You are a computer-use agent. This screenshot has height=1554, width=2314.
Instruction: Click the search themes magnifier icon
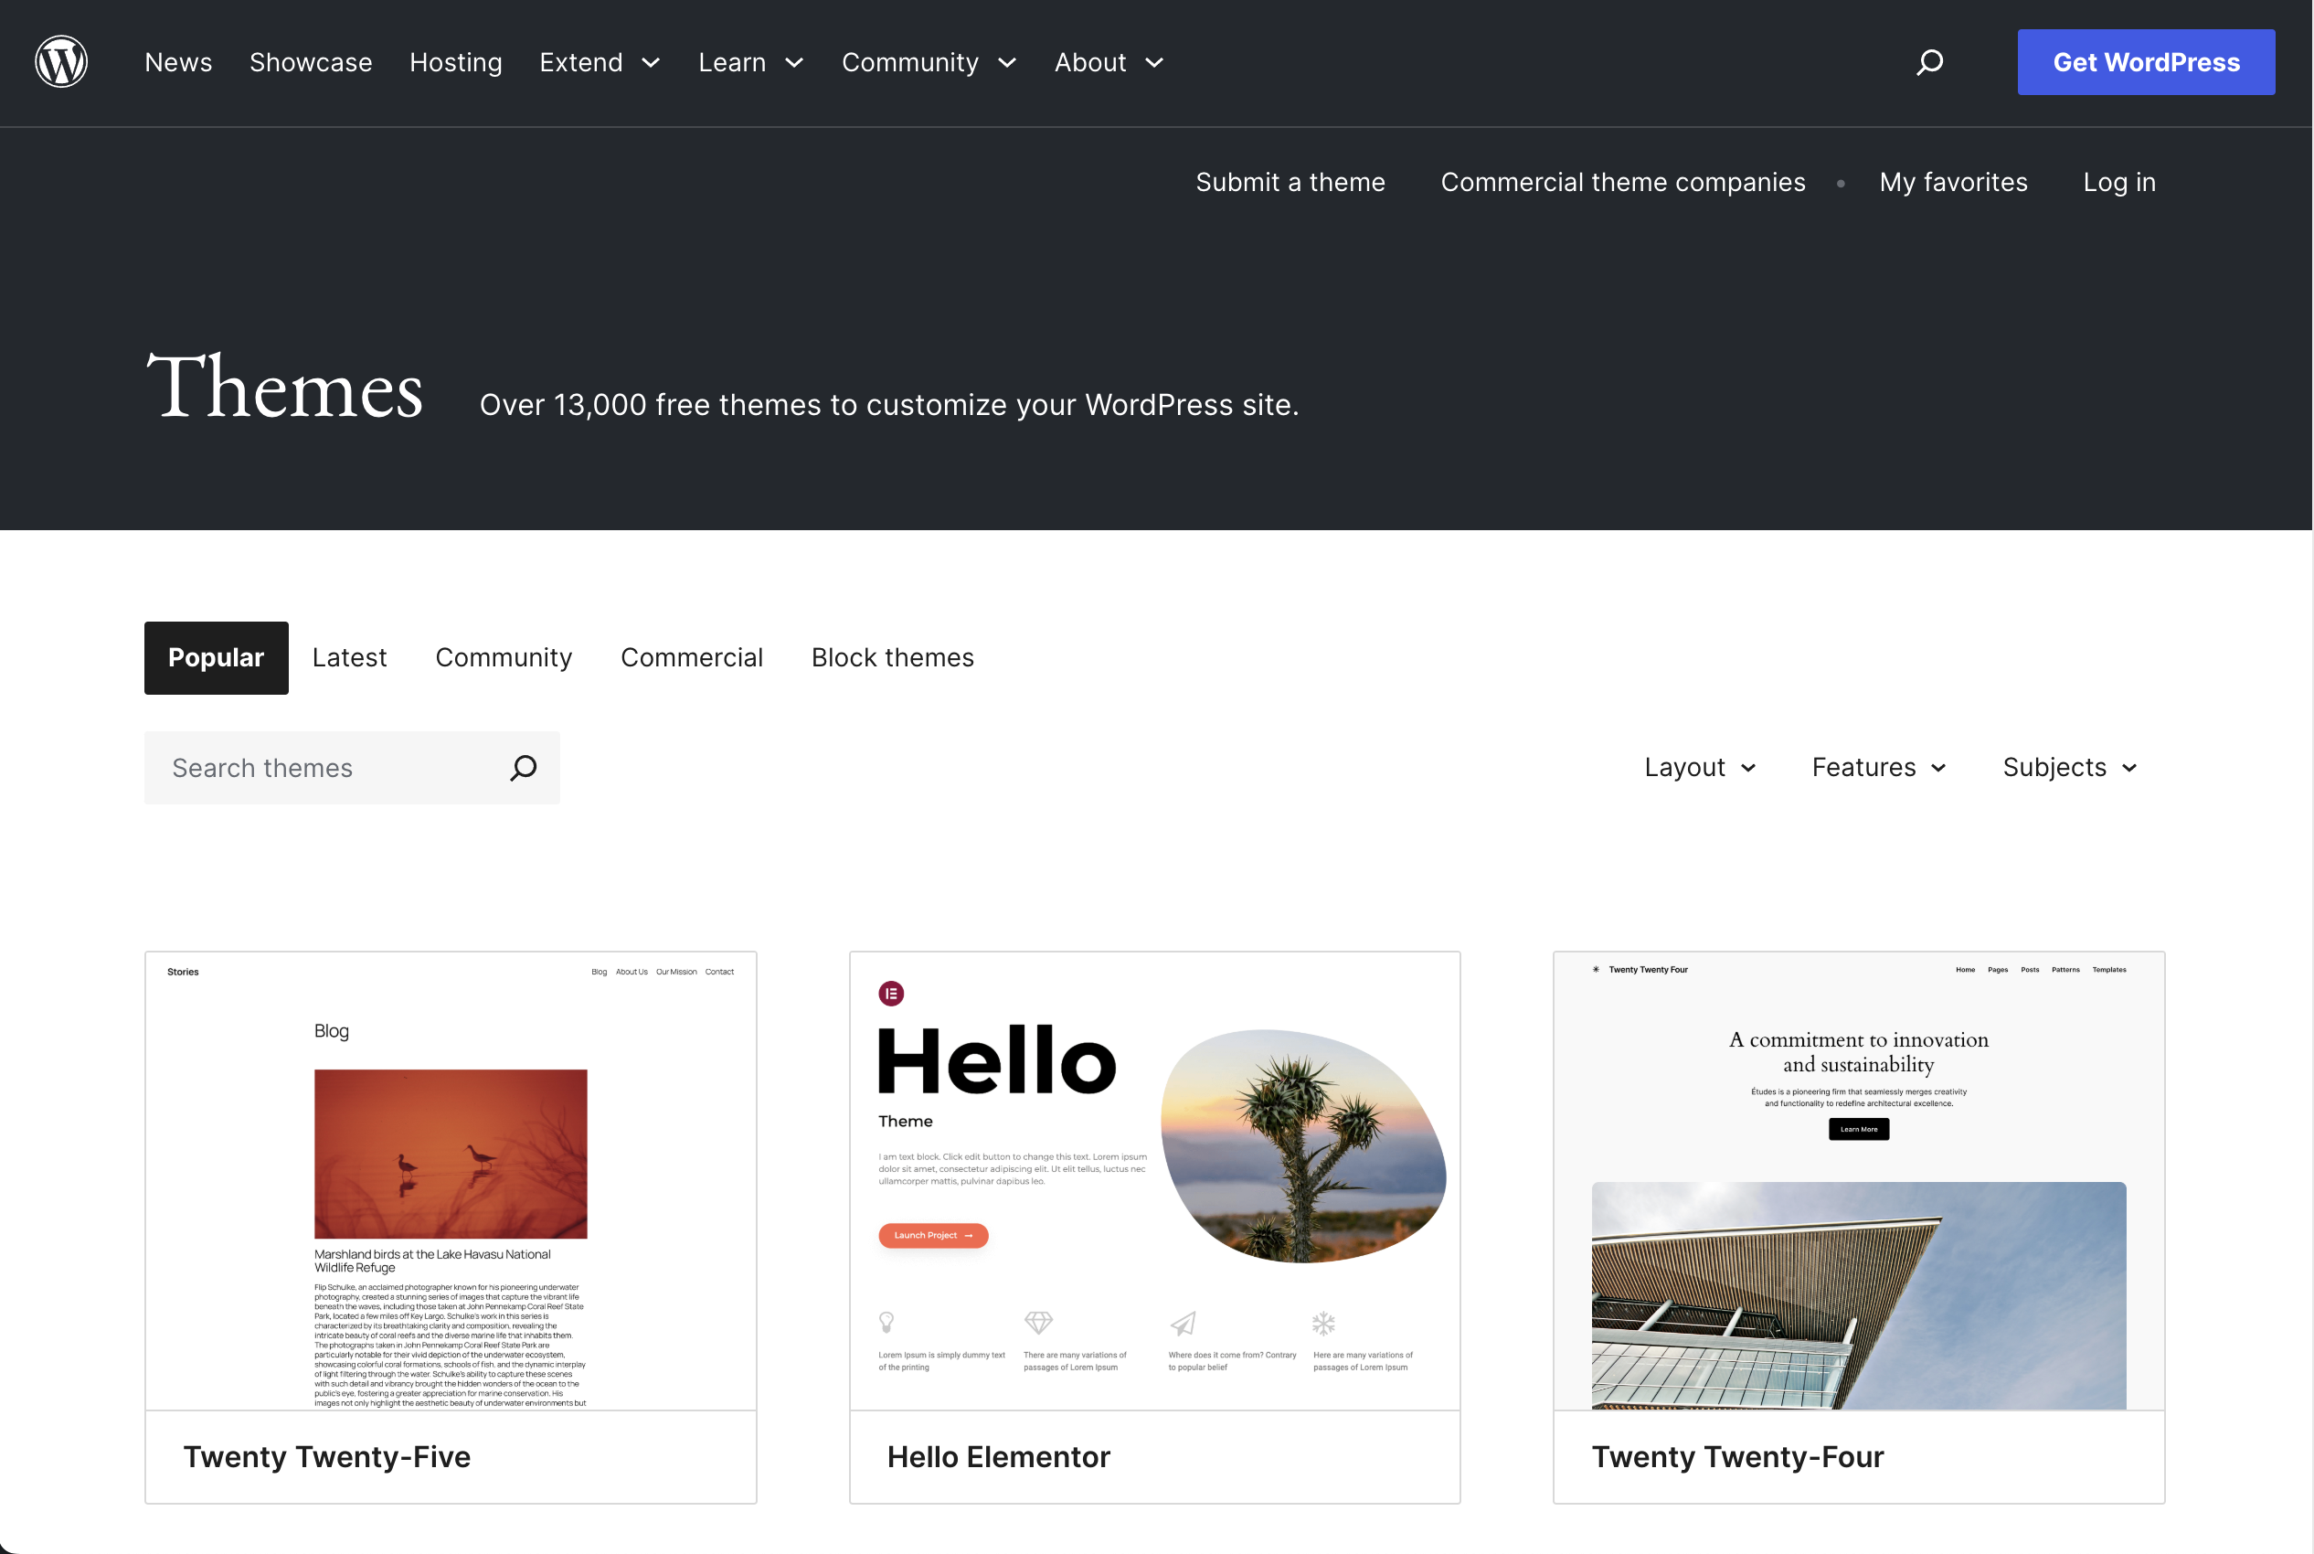tap(523, 768)
